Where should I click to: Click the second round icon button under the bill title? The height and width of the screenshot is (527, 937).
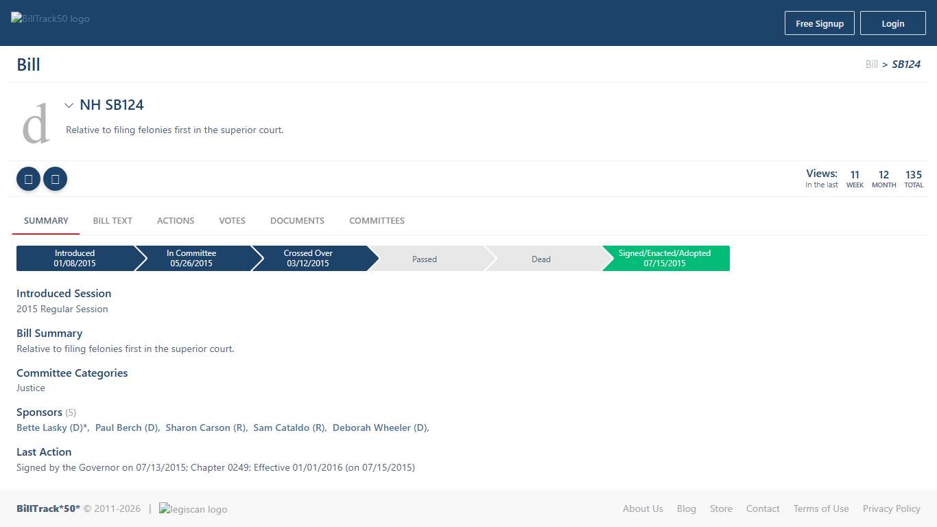[55, 179]
